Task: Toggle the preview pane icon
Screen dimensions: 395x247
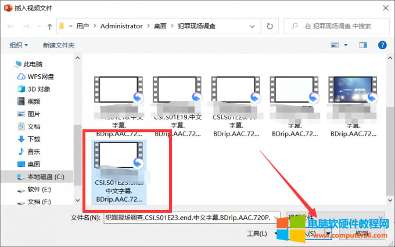Action: (363, 45)
